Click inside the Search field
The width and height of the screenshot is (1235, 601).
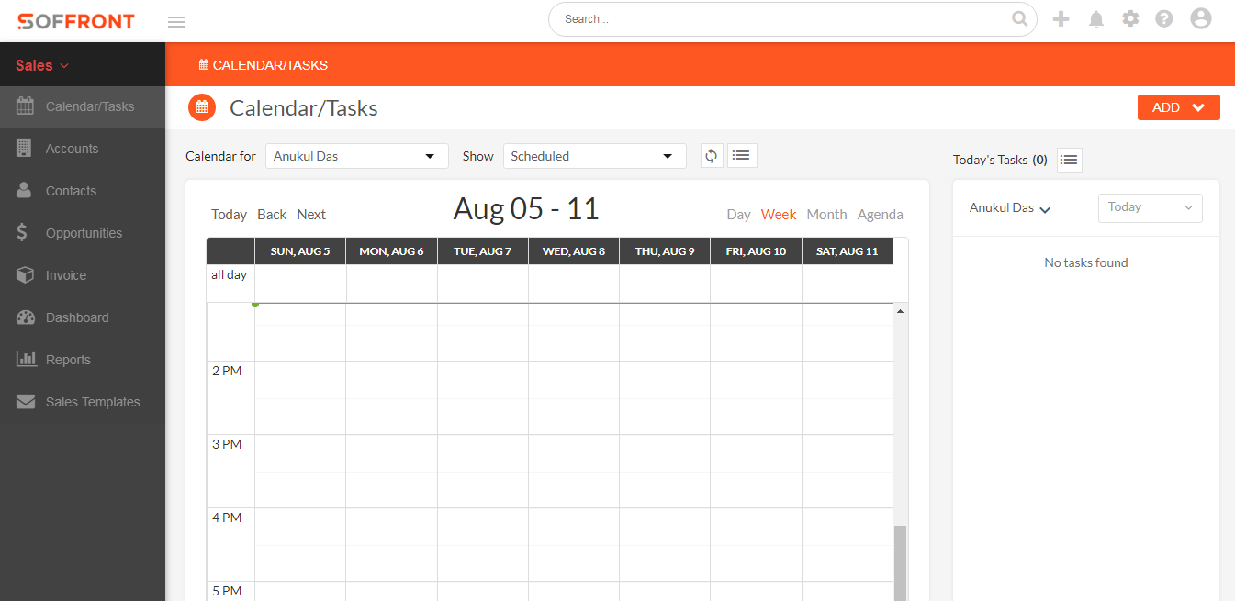tap(785, 18)
